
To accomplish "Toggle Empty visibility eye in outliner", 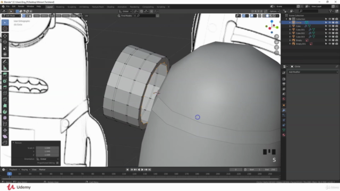I will pos(329,40).
